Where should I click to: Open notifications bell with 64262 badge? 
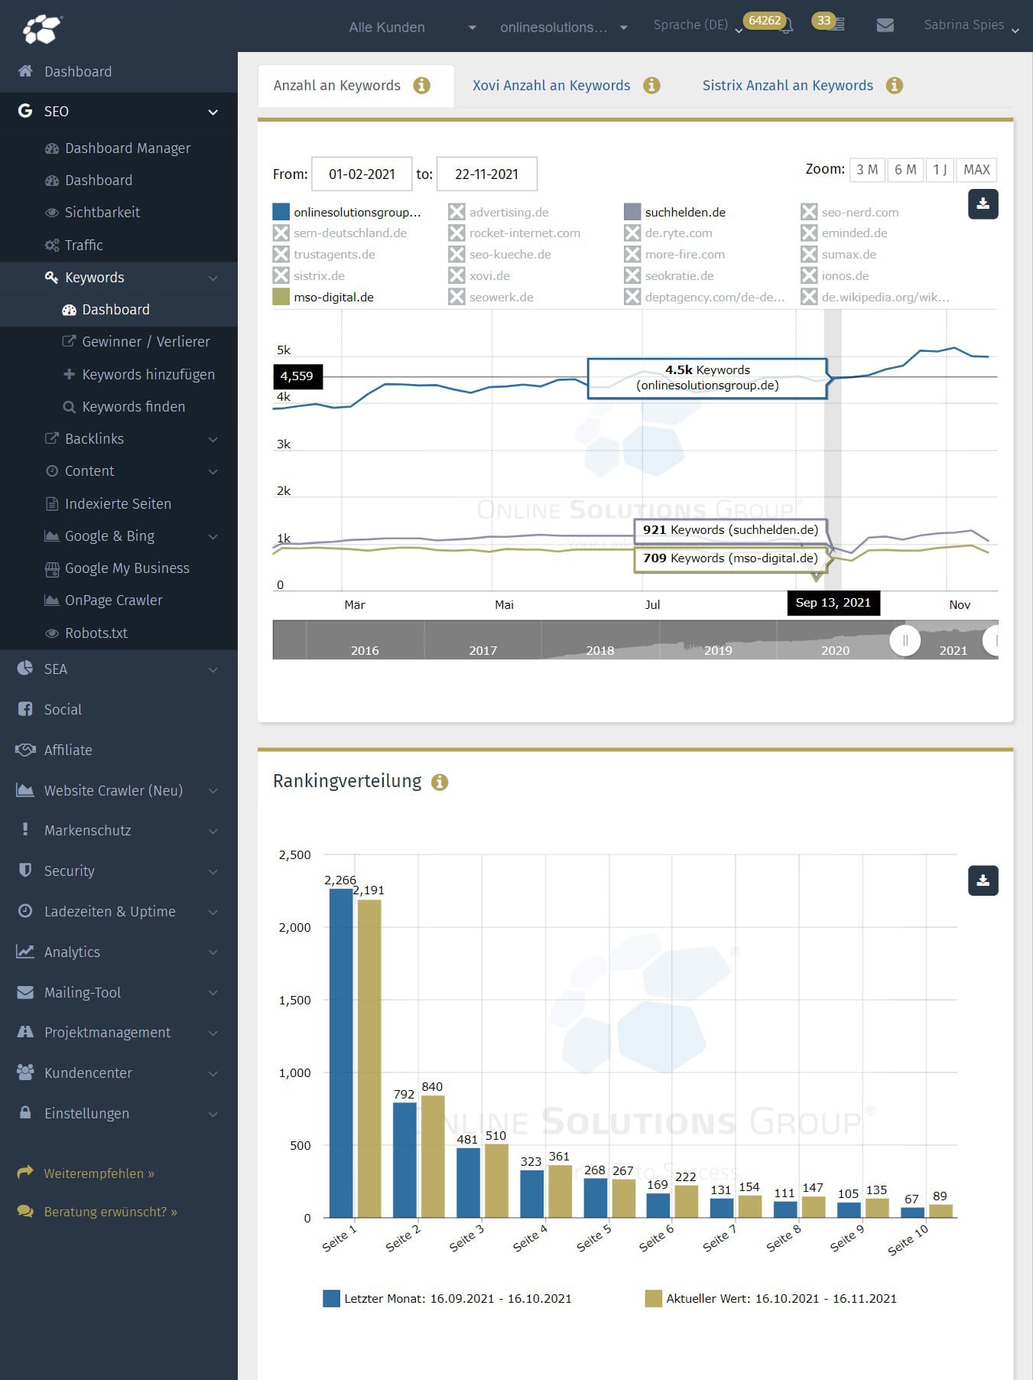pyautogui.click(x=785, y=26)
